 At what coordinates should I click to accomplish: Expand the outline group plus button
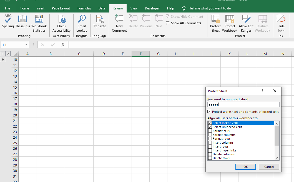pos(3,59)
